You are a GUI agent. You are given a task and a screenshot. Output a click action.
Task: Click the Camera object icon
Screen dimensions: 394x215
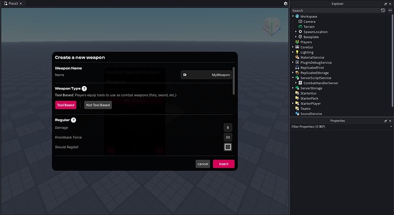tap(300, 21)
